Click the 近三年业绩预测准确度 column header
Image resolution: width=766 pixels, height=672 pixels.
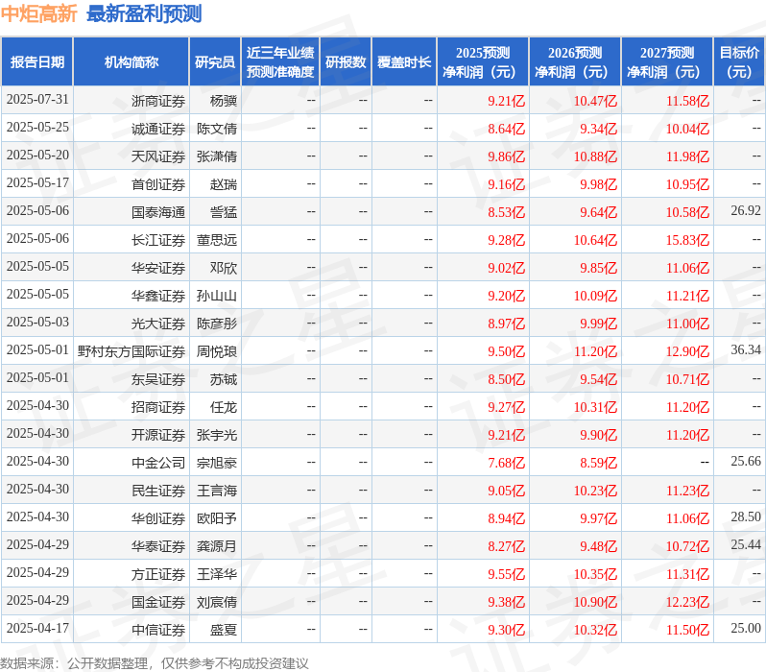[280, 61]
